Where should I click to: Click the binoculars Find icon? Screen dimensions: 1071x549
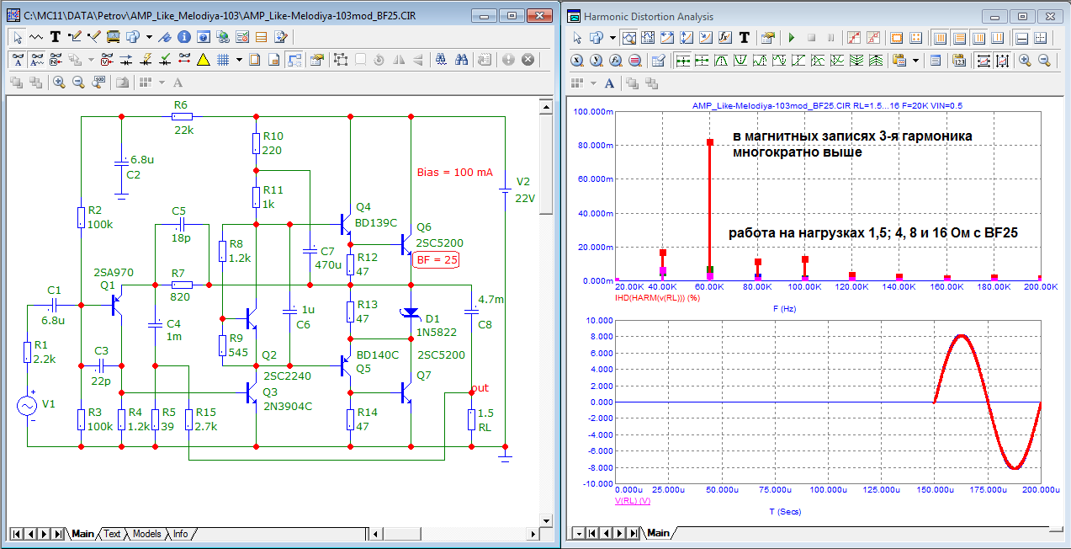point(461,60)
